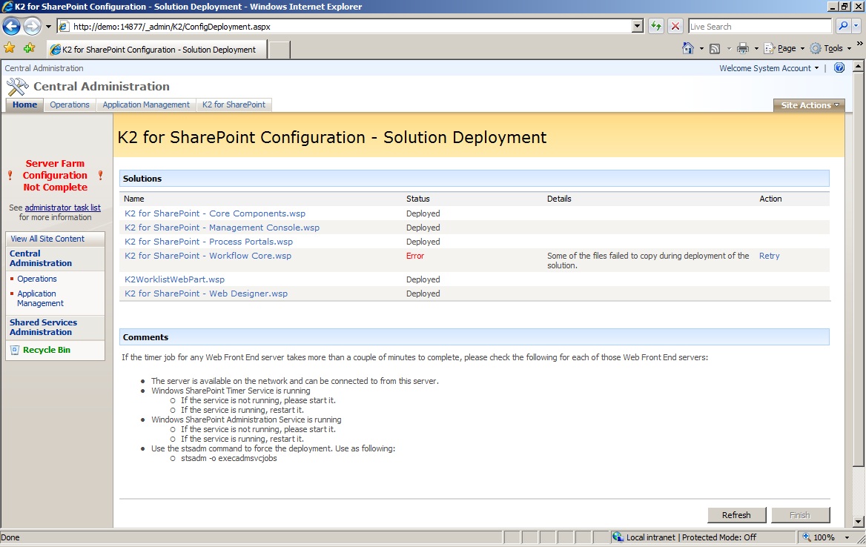The width and height of the screenshot is (866, 547).
Task: Click the red Error status text
Action: [x=415, y=256]
